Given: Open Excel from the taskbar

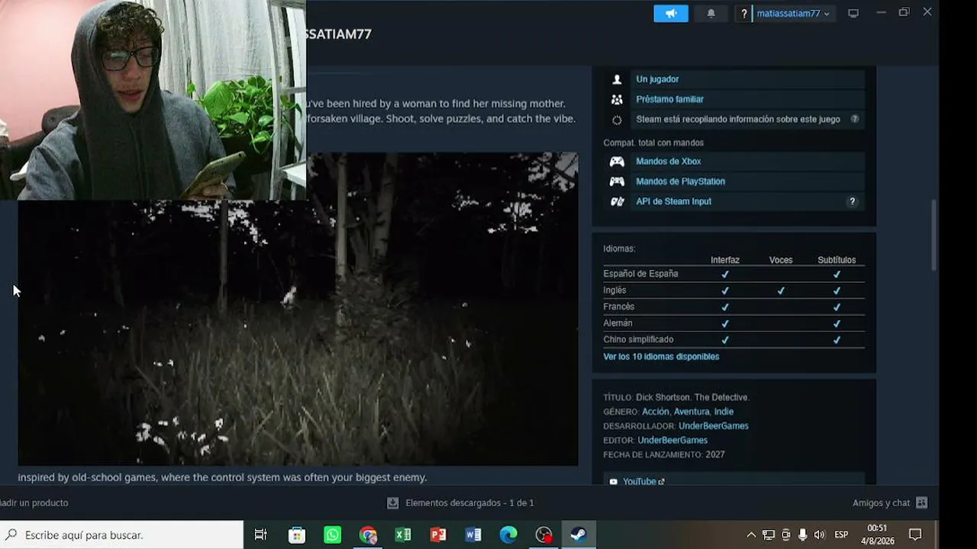Looking at the screenshot, I should coord(403,535).
